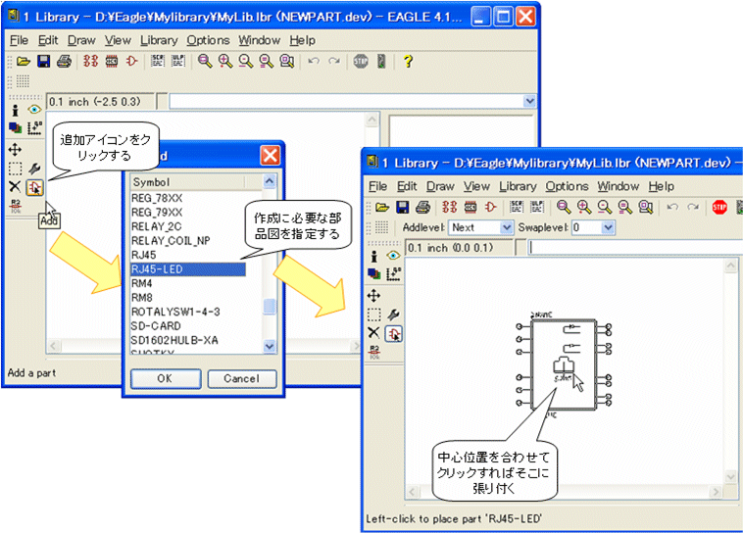
Task: Select ROTALYSW1-4-3 in symbol list
Action: click(x=175, y=312)
